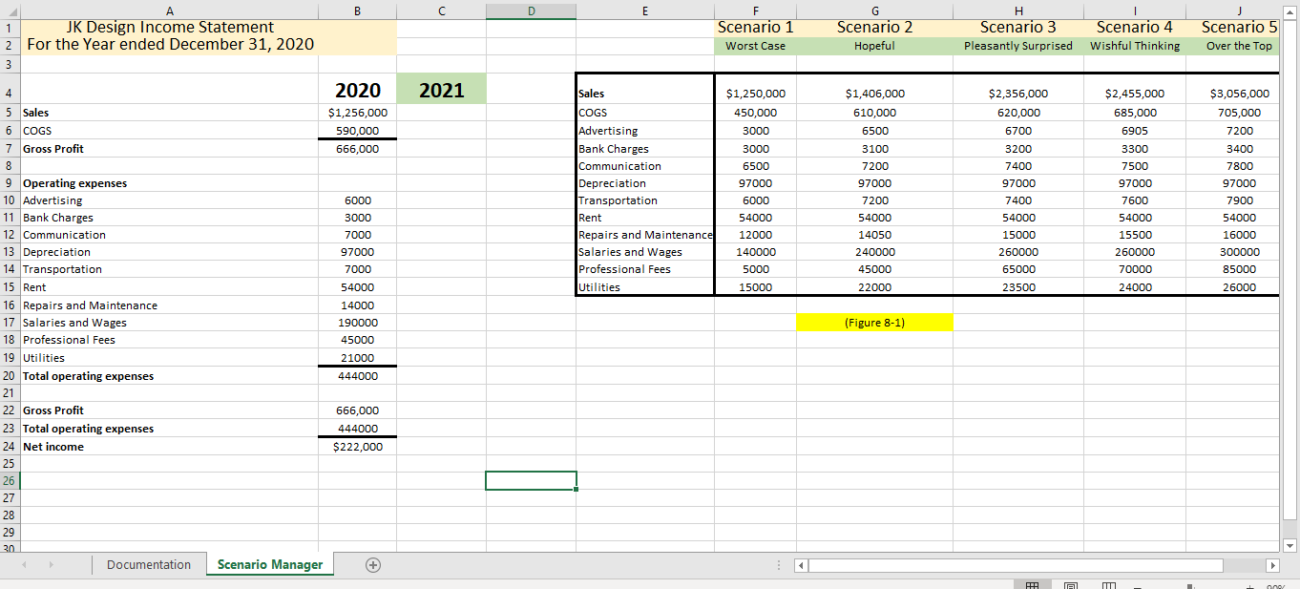Screen dimensions: 1300x589
Task: Add a new worksheet via plus icon
Action: click(373, 564)
